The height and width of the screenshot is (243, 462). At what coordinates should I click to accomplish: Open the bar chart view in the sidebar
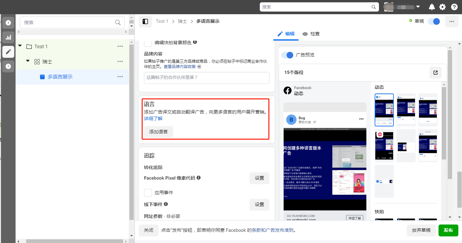pyautogui.click(x=8, y=37)
